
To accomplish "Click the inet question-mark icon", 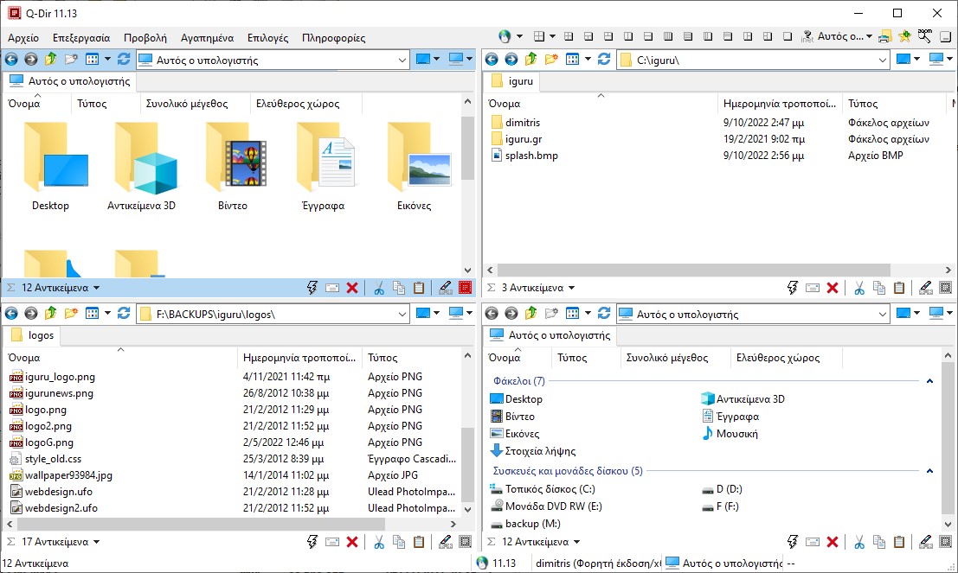I will tap(807, 36).
